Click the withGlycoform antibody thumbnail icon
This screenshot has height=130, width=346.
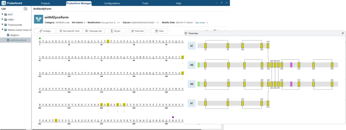tap(39, 19)
